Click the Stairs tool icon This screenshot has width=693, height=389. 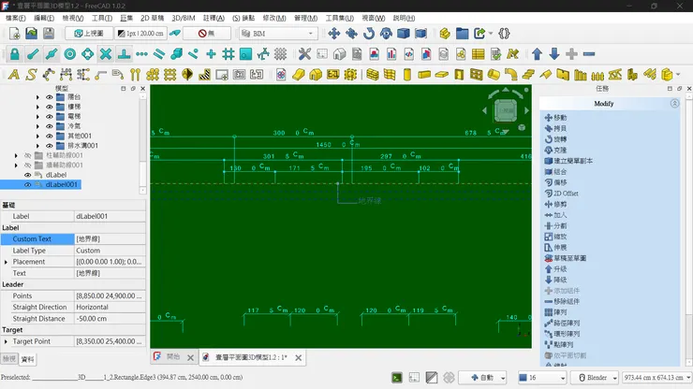[x=528, y=74]
